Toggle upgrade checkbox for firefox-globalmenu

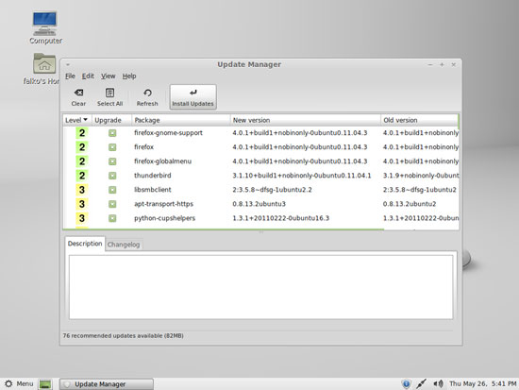point(112,161)
